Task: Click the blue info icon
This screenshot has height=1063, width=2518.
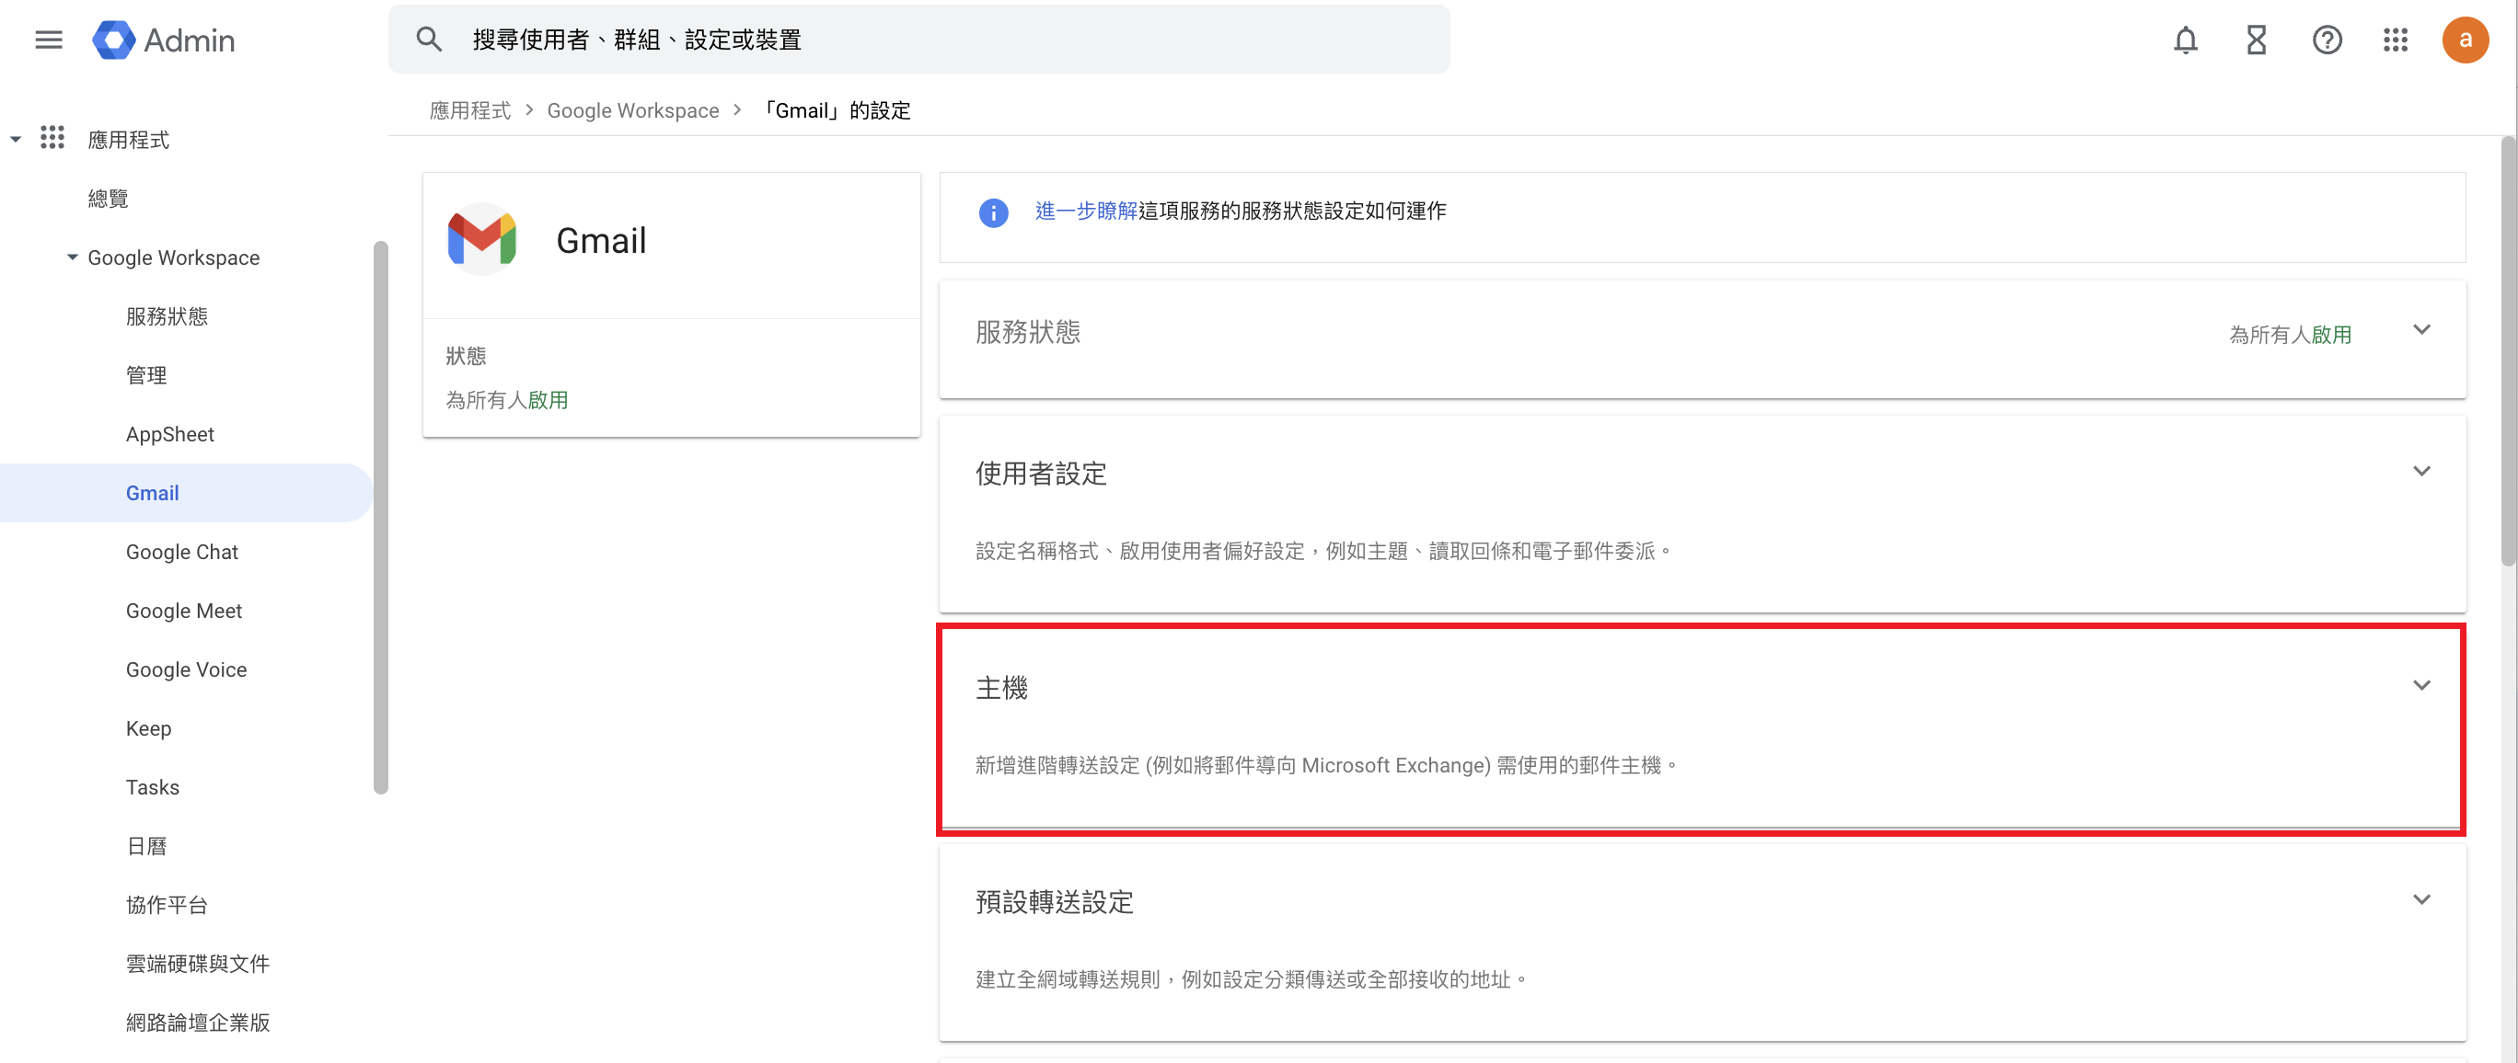Action: [993, 212]
